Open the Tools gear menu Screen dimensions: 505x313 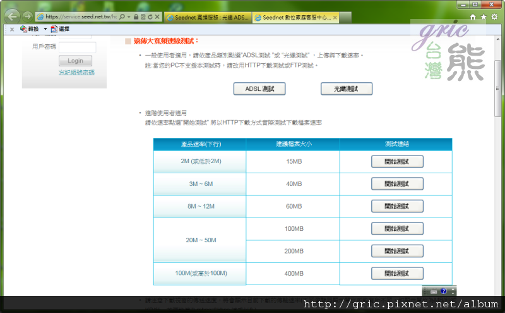(x=494, y=17)
